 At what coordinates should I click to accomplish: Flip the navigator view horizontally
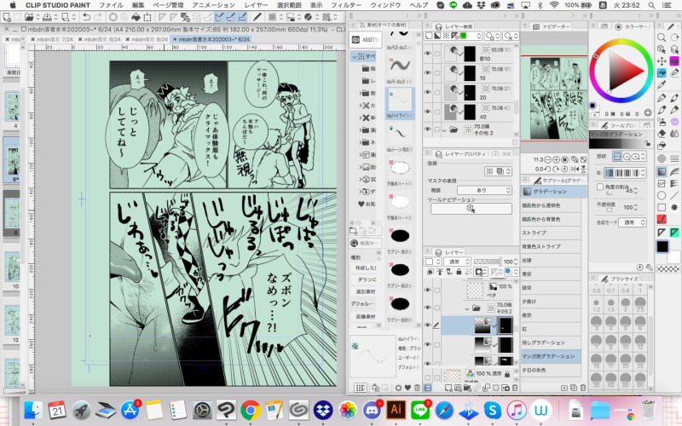point(575,169)
